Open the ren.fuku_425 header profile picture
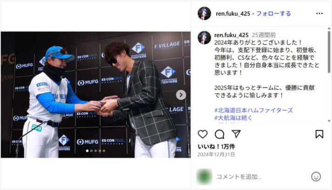 [204, 13]
